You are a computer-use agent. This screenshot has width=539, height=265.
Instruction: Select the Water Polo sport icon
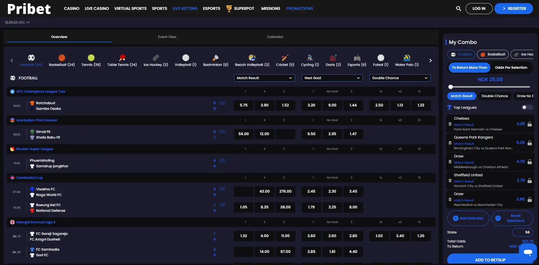(x=407, y=58)
